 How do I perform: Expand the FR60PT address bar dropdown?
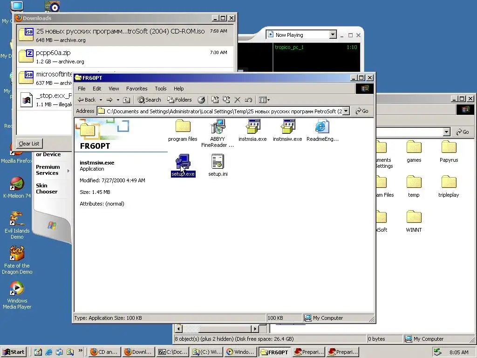346,111
